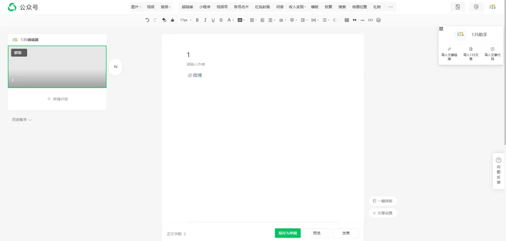Open the paragraph spacing before dropdown
This screenshot has height=241, width=506.
pyautogui.click(x=282, y=20)
